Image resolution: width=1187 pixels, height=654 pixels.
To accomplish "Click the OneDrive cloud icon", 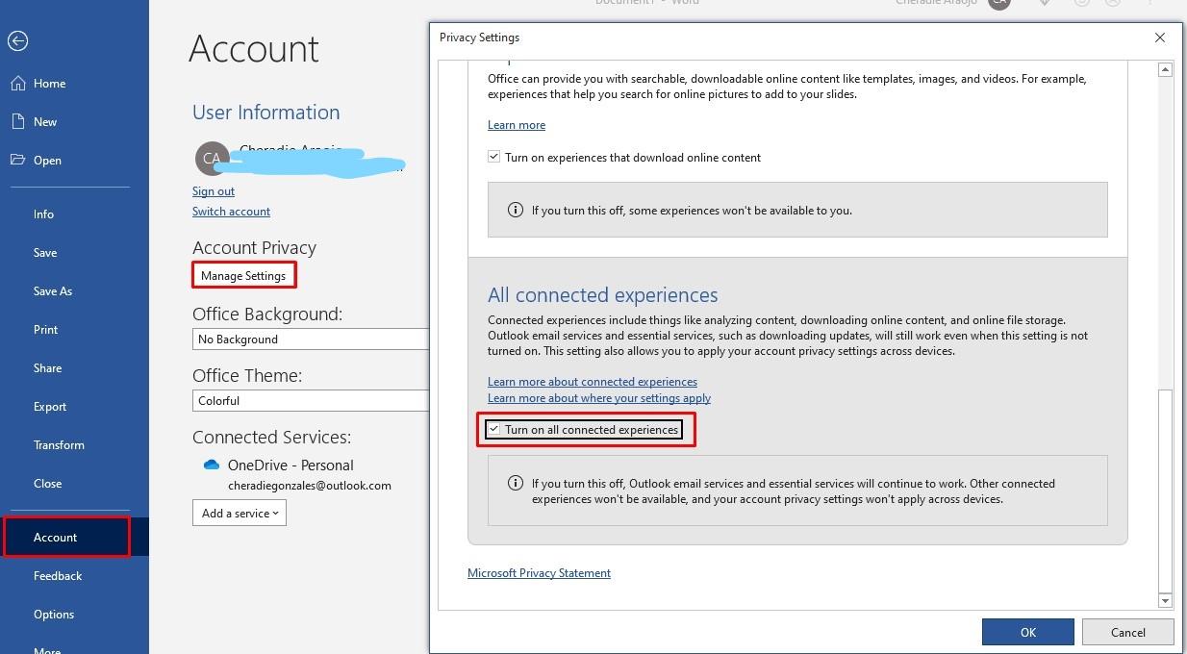I will (x=212, y=465).
